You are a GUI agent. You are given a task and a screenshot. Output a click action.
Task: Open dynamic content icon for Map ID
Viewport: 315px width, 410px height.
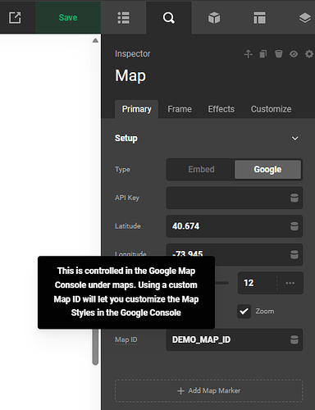point(294,339)
